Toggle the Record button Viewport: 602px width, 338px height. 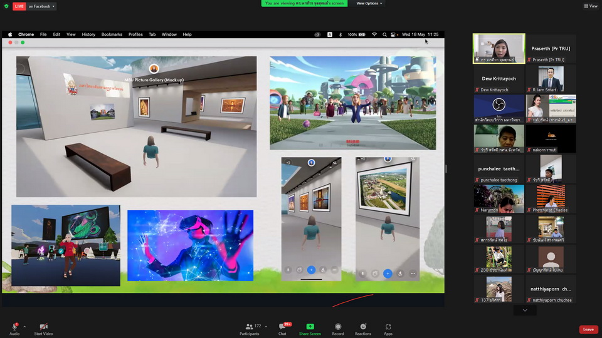338,329
